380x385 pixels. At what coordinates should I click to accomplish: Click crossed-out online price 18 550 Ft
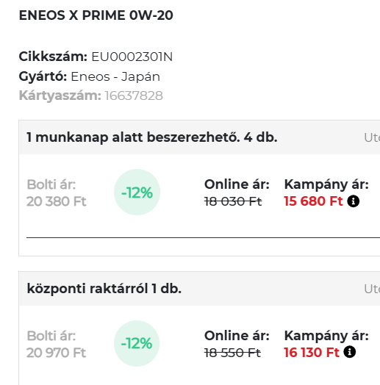point(232,353)
